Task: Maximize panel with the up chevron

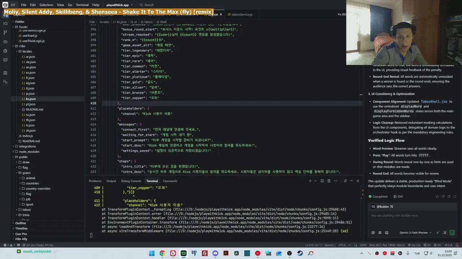Action: tap(351, 181)
